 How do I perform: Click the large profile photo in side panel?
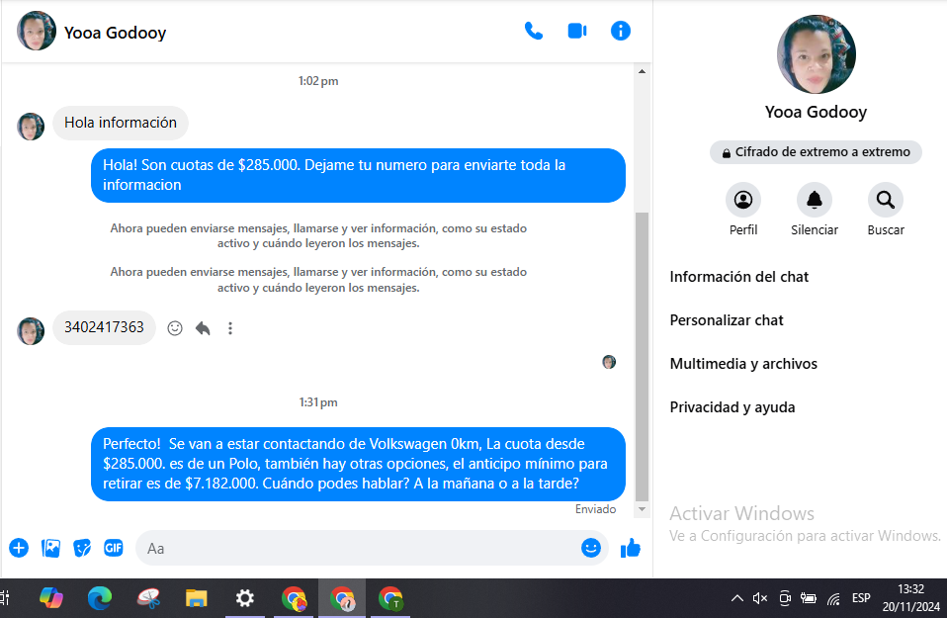pos(816,54)
